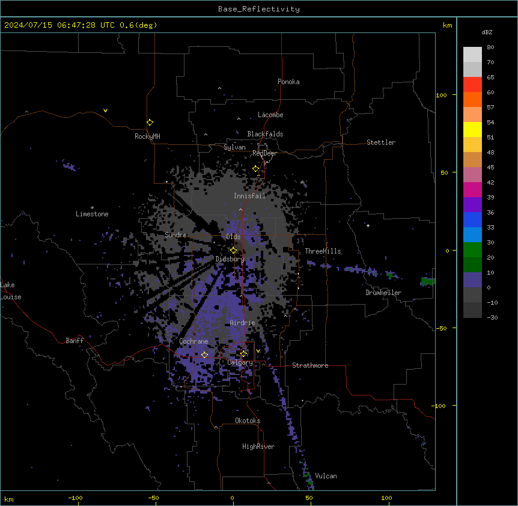Screen dimensions: 518x506
Task: Select the purple 36-39 dBZ legend swatch
Action: tap(472, 205)
